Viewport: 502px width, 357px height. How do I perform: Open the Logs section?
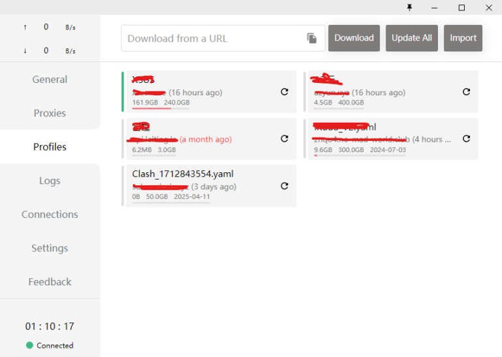pyautogui.click(x=50, y=181)
